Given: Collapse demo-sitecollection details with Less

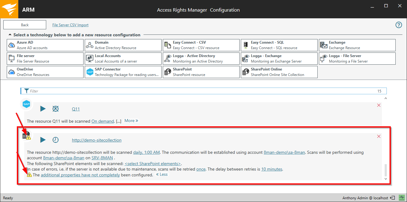Looking at the screenshot, I should click(162, 175).
